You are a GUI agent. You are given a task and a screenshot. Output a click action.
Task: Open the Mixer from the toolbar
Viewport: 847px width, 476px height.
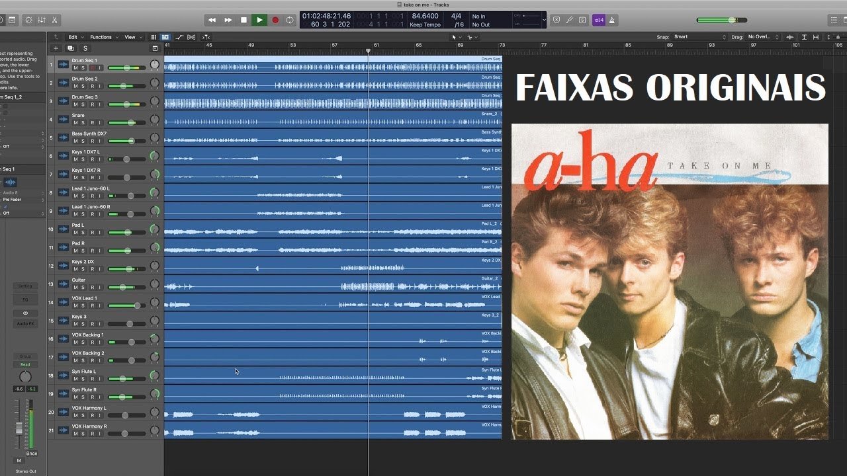point(42,20)
